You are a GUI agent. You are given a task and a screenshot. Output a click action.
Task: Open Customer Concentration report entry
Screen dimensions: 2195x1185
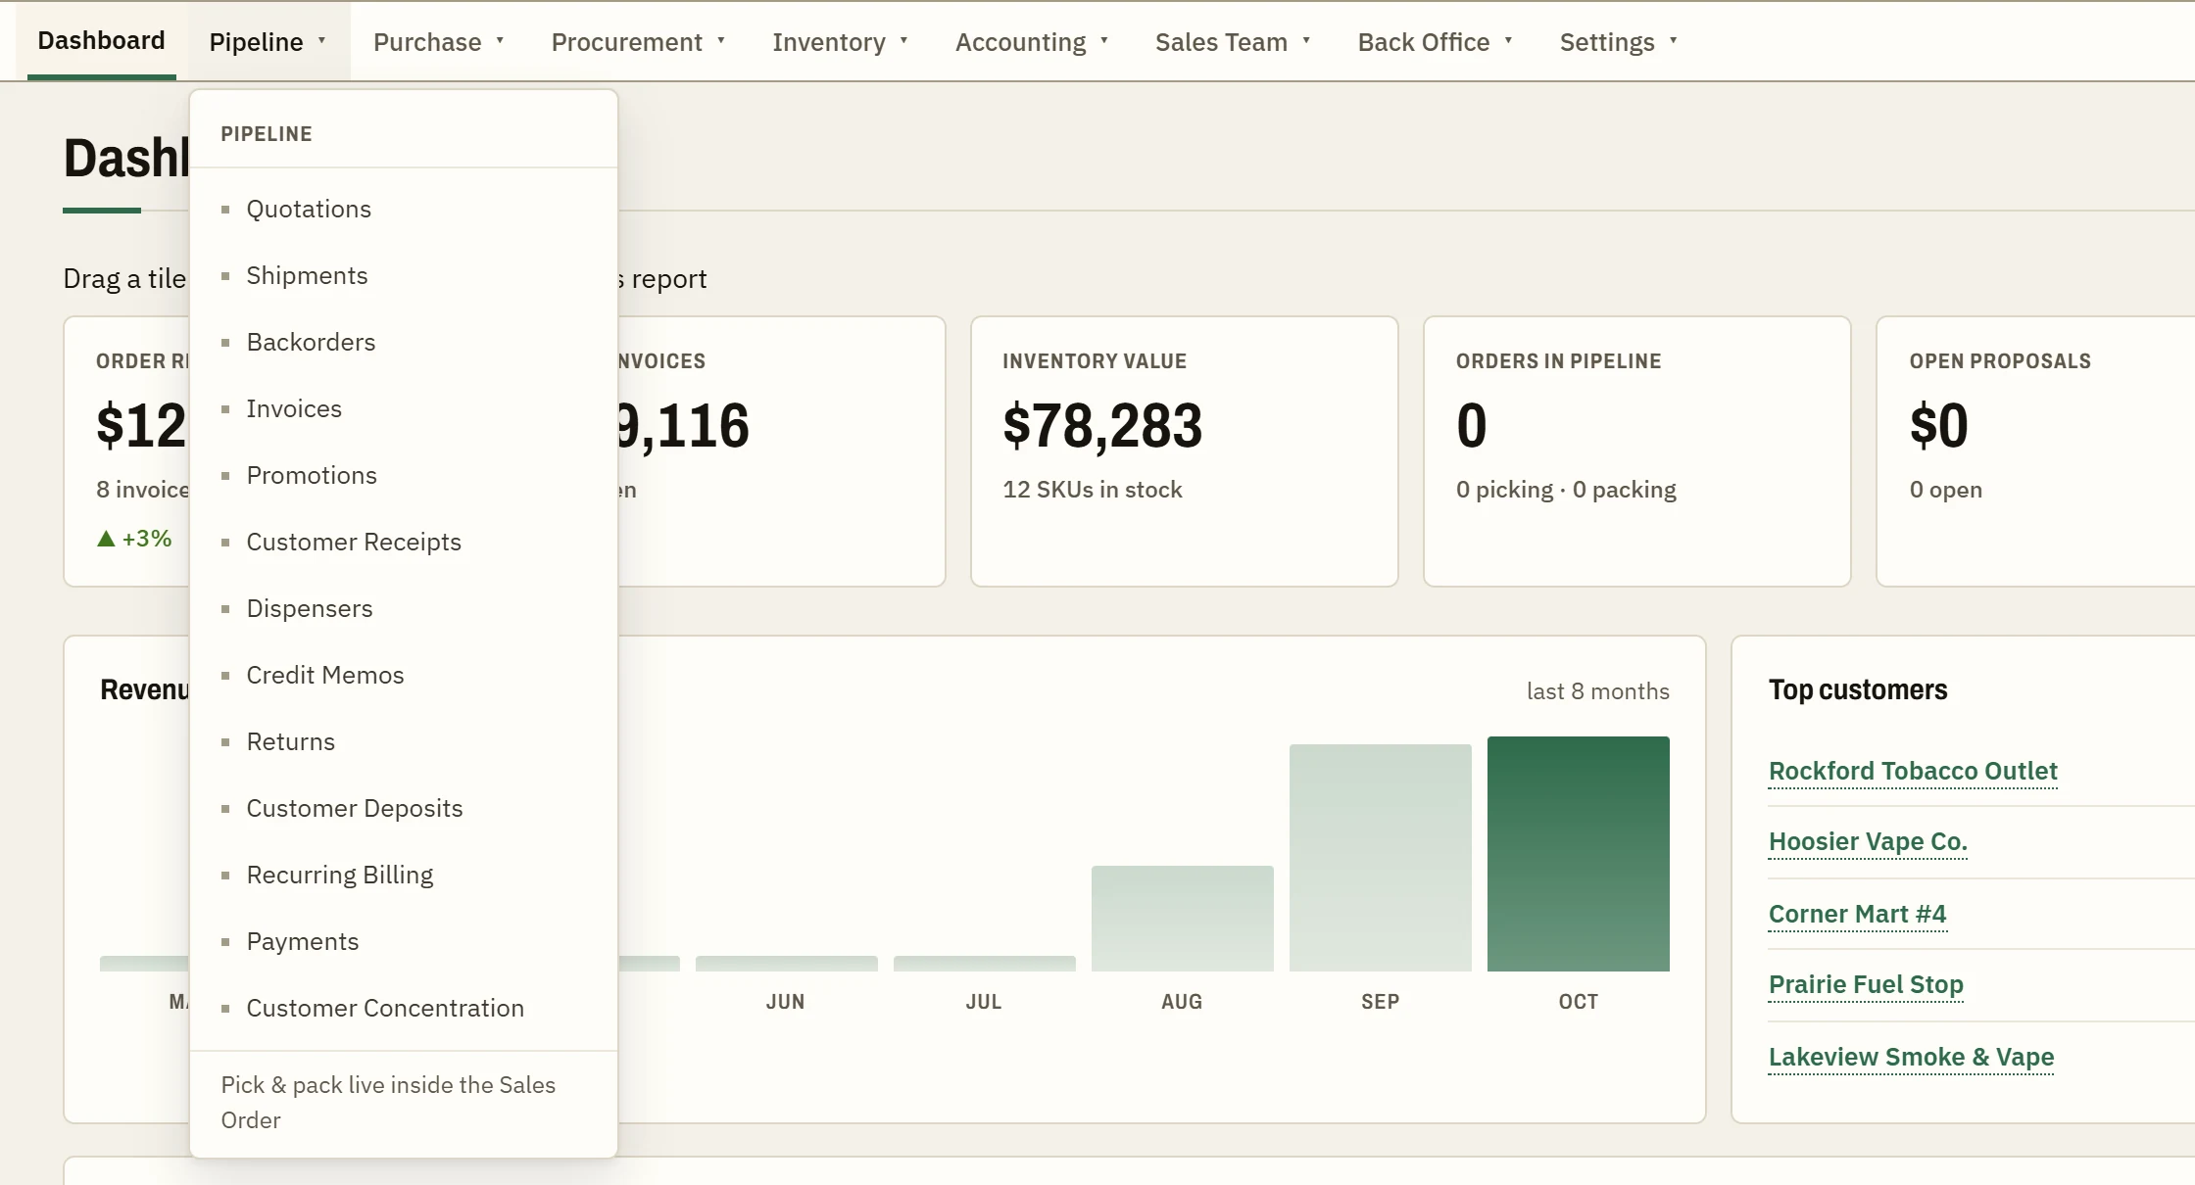(x=404, y=1008)
